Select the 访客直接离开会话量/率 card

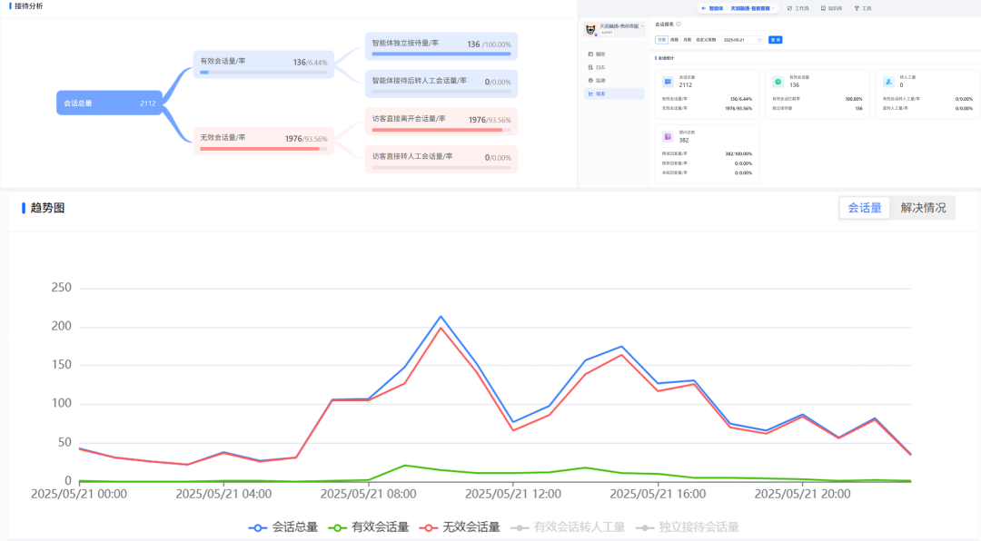(x=441, y=122)
